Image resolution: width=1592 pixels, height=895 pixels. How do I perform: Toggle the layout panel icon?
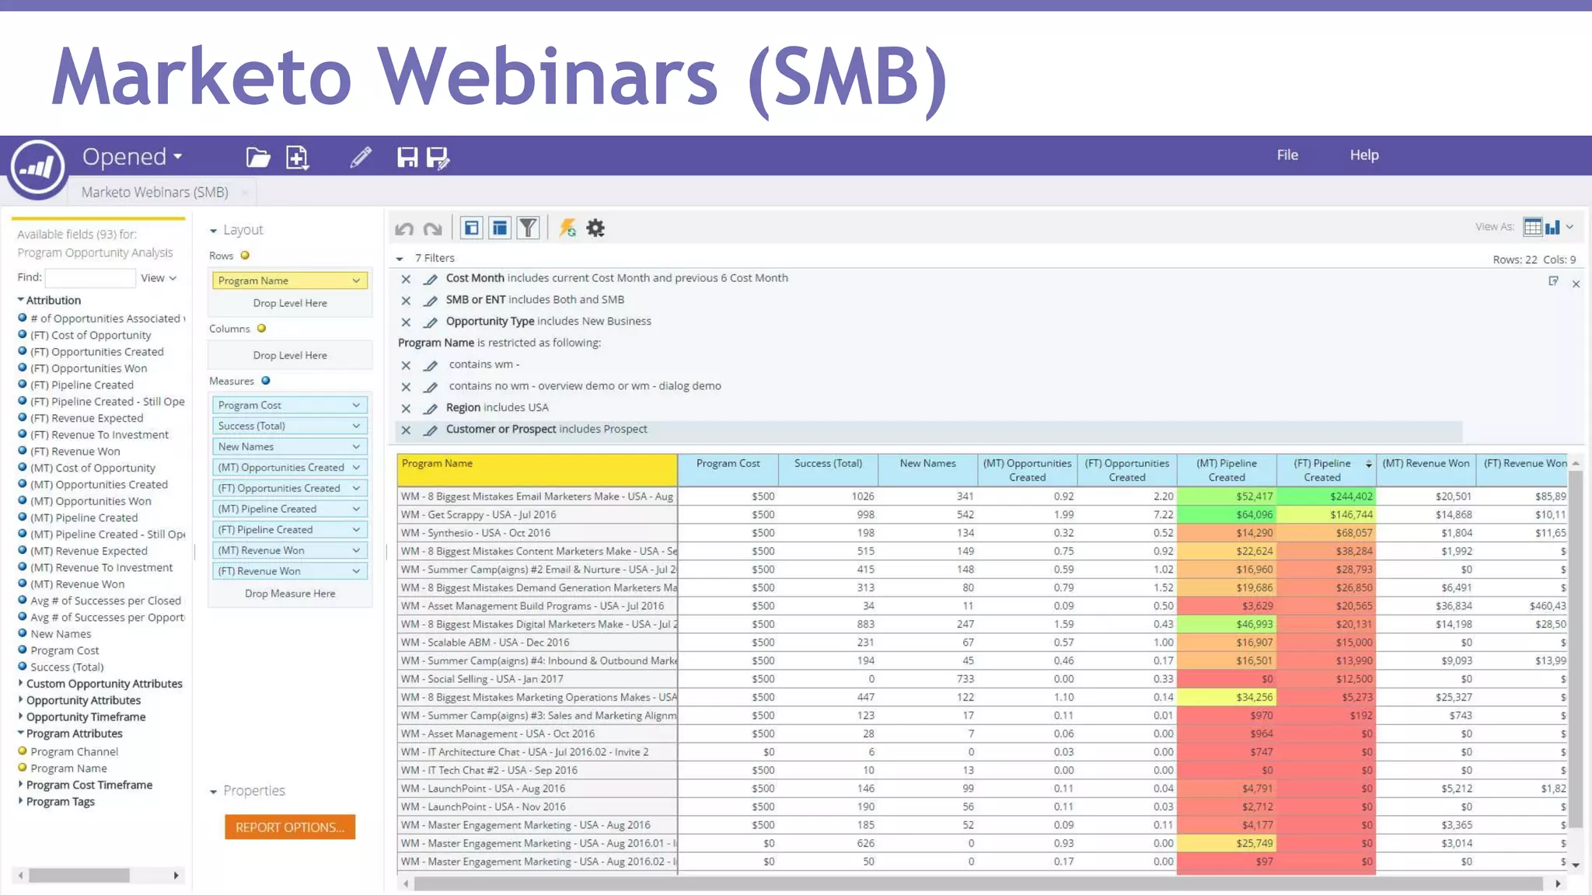[x=471, y=228]
